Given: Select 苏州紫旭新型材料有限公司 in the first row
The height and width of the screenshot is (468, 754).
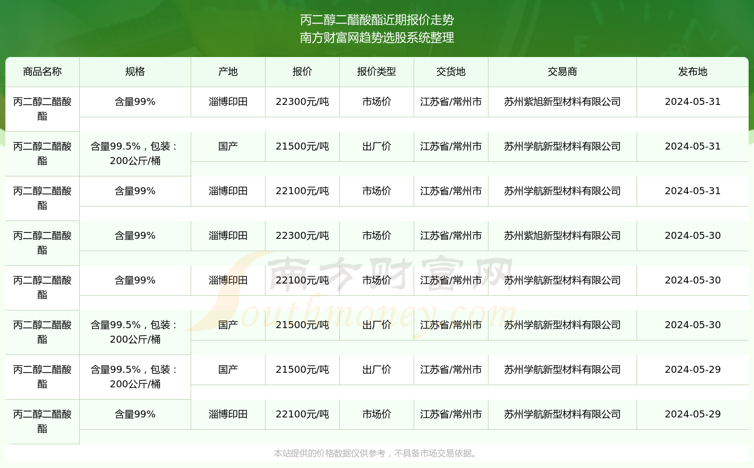Looking at the screenshot, I should [562, 102].
